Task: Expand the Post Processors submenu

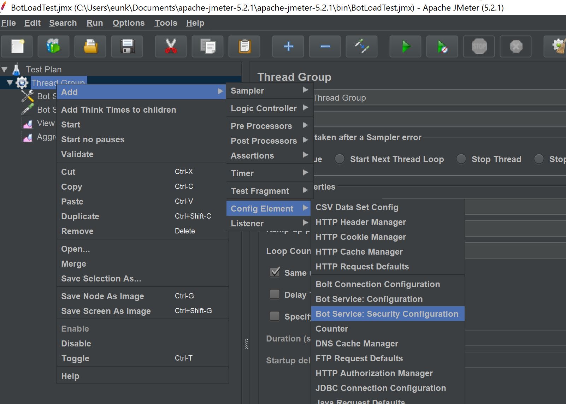Action: [269, 141]
